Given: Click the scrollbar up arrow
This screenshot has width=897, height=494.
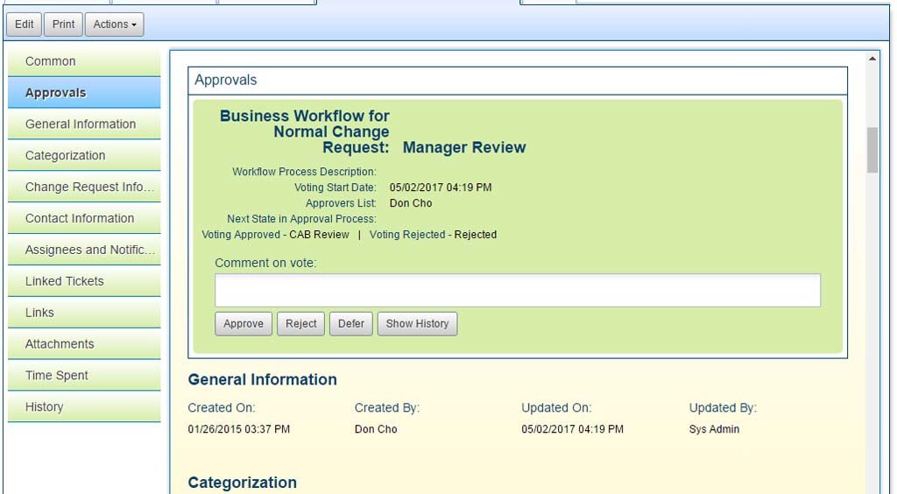Looking at the screenshot, I should tap(872, 59).
